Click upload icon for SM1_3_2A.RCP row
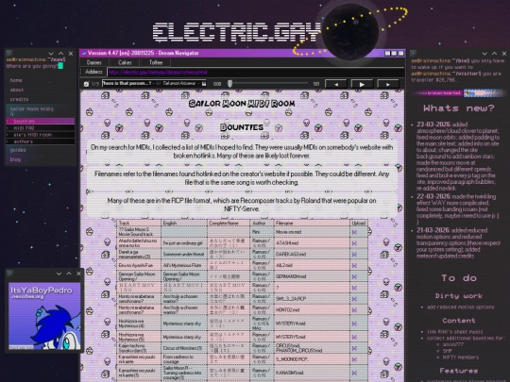This screenshot has height=382, width=510. click(354, 299)
